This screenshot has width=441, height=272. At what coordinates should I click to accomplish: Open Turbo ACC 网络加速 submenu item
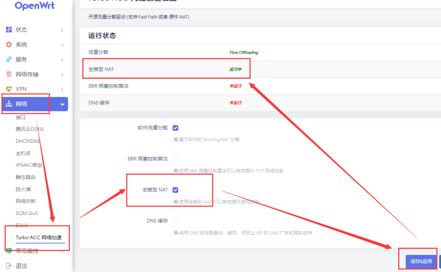click(38, 237)
